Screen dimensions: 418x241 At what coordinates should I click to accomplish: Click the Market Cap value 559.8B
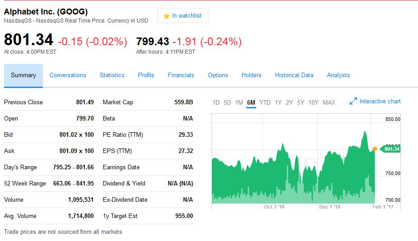(x=184, y=102)
